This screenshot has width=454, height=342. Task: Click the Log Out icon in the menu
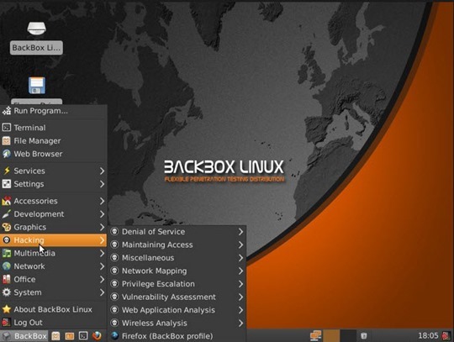tap(7, 323)
